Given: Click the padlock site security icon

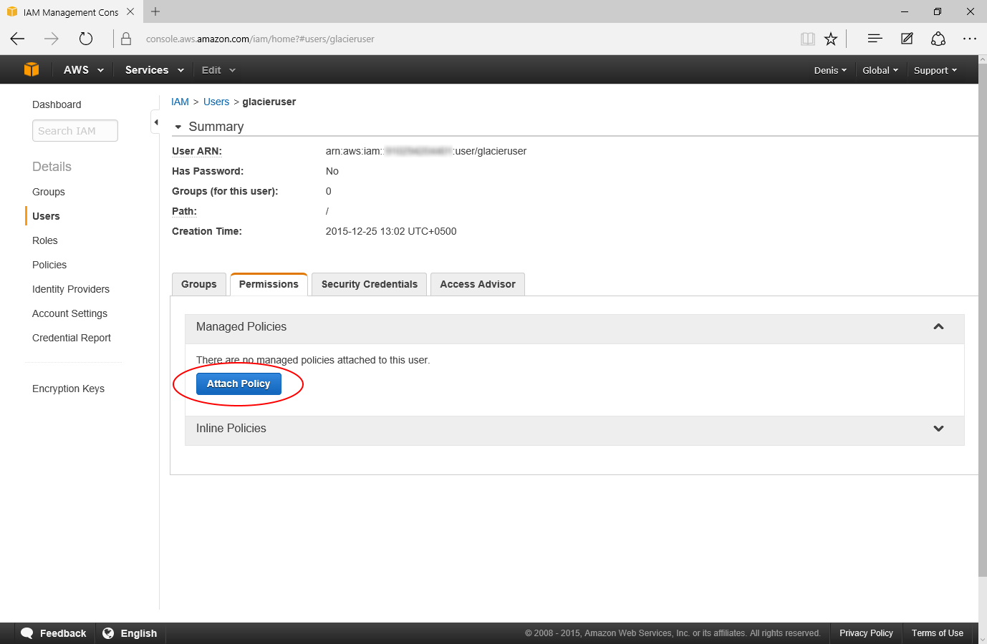Looking at the screenshot, I should point(126,39).
